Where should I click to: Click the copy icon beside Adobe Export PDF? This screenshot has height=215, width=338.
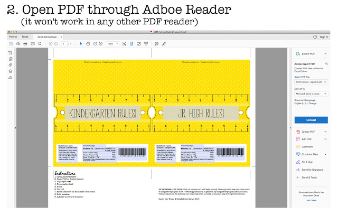[x=326, y=64]
